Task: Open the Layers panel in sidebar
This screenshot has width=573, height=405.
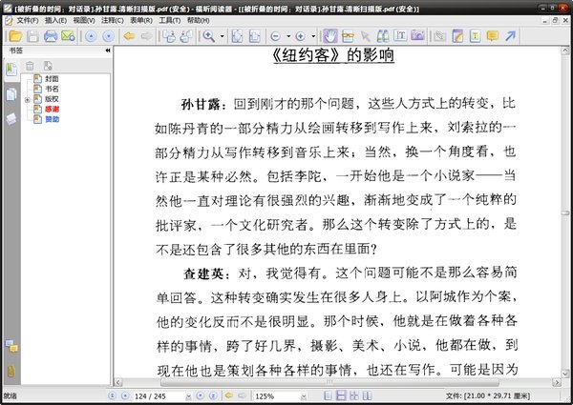Action: click(11, 118)
